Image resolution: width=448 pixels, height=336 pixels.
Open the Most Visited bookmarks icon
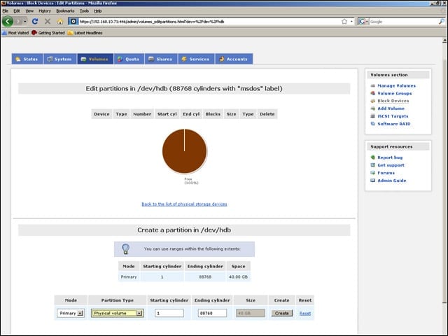tap(4, 33)
